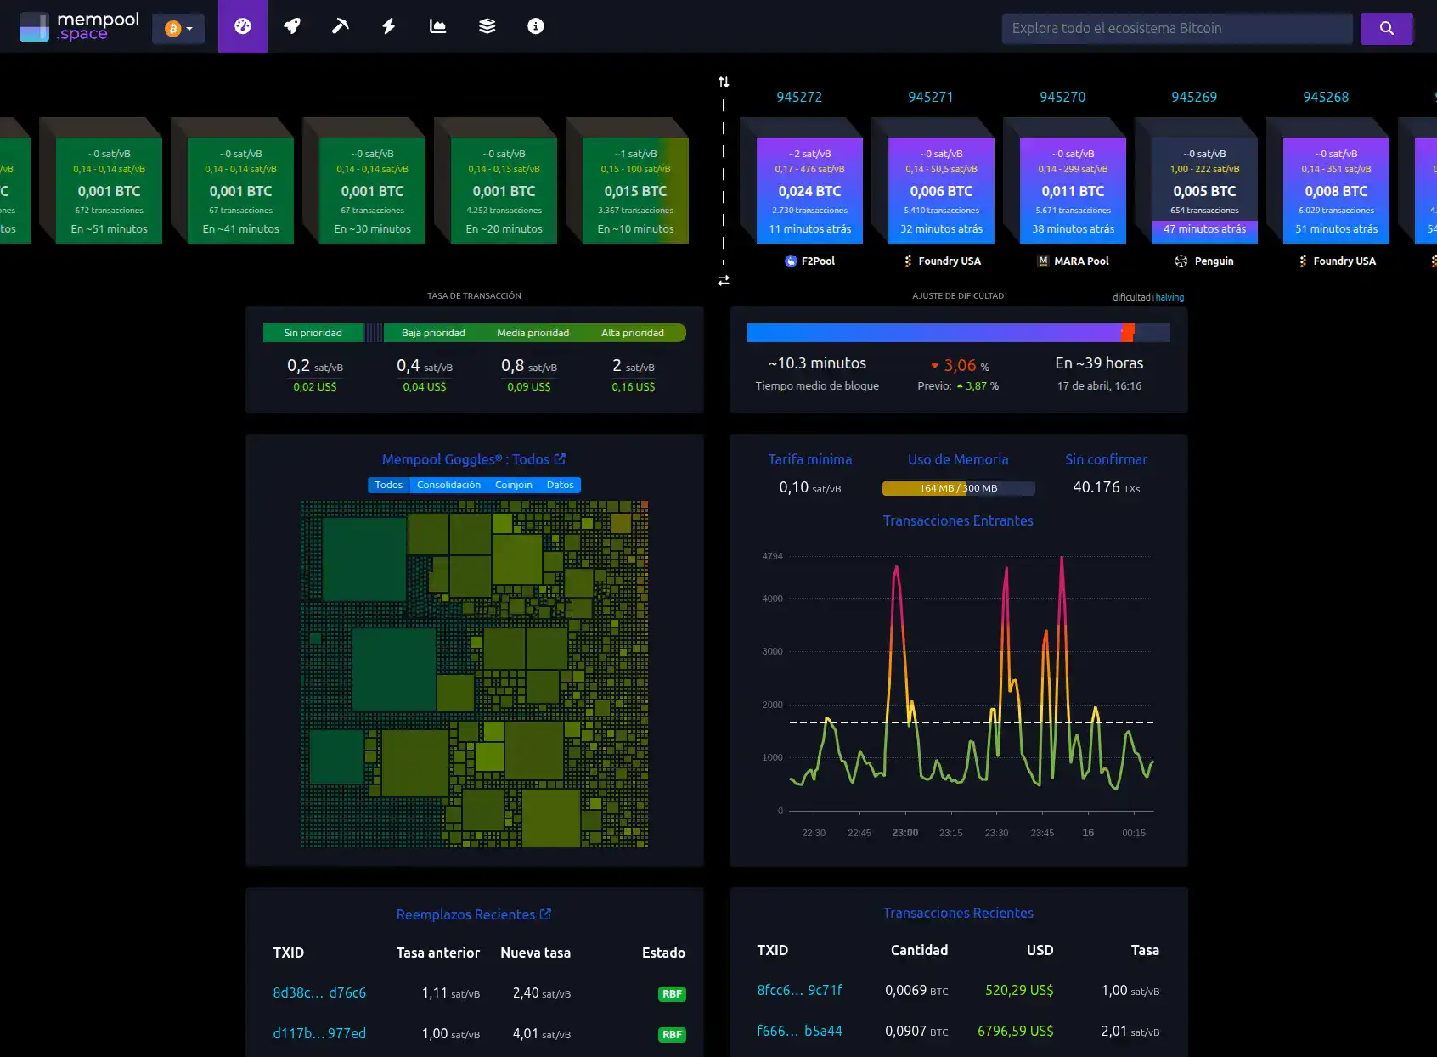Select the pending block with 0,015 BTC

(635, 190)
